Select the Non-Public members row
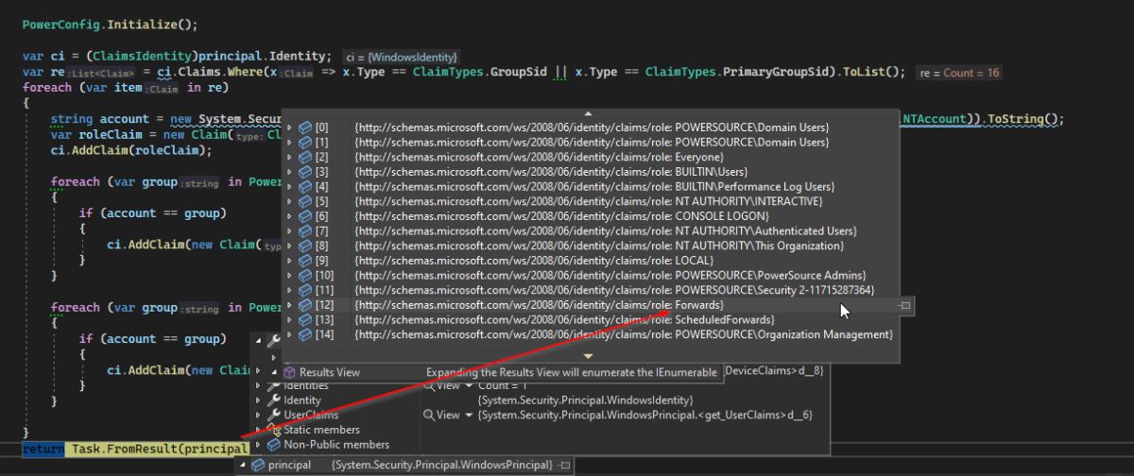Viewport: 1134px width, 476px height. [x=540, y=445]
